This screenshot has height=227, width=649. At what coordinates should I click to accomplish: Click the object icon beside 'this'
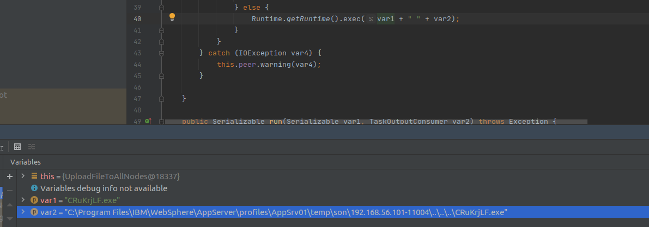[34, 176]
